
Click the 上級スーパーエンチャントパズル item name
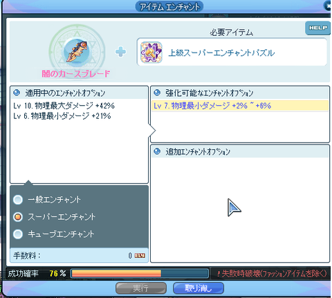coord(221,53)
